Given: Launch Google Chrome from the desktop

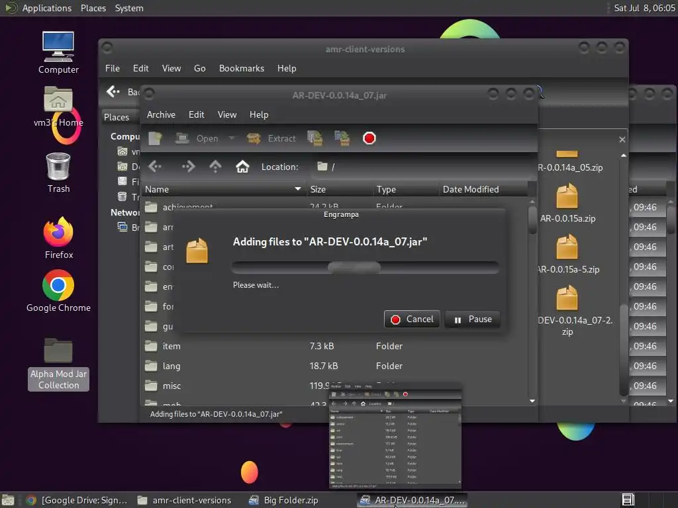Looking at the screenshot, I should pos(58,291).
